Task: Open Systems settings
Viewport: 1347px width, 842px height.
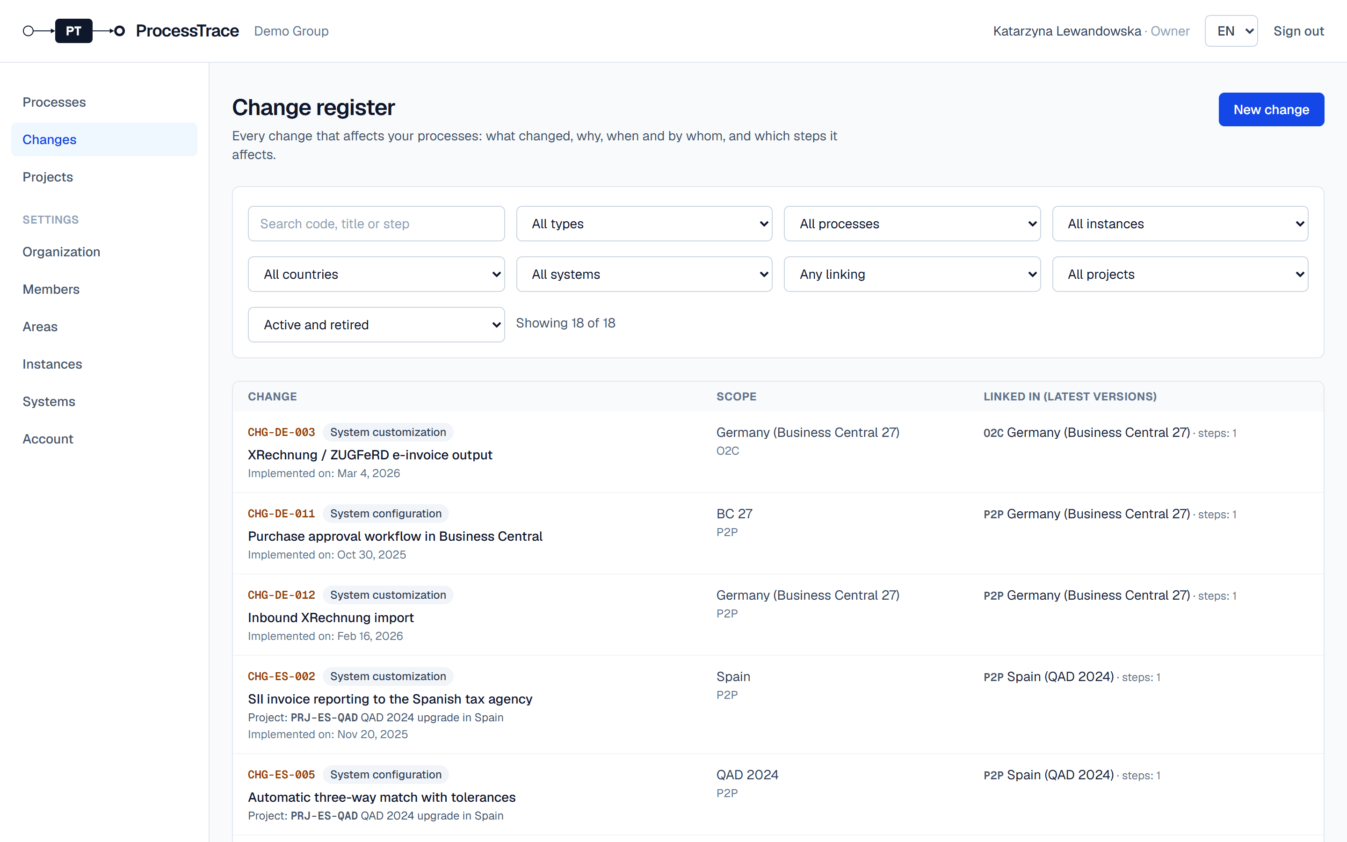Action: click(104, 401)
